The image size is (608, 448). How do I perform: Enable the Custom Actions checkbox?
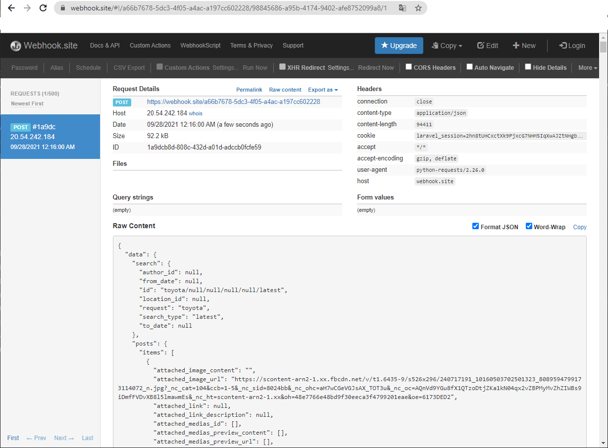(x=159, y=67)
